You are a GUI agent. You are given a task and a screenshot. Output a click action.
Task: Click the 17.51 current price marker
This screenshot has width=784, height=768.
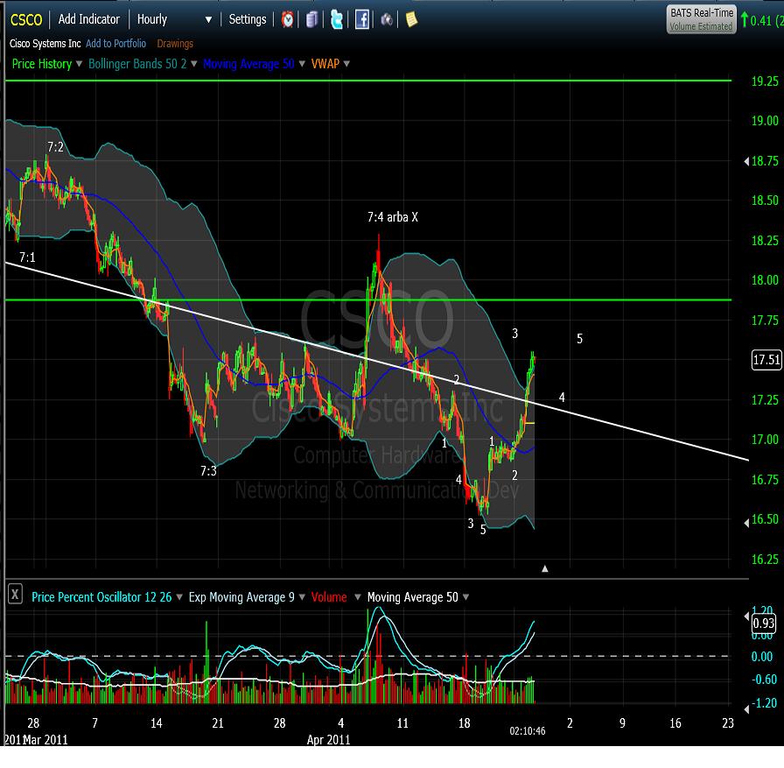click(764, 359)
